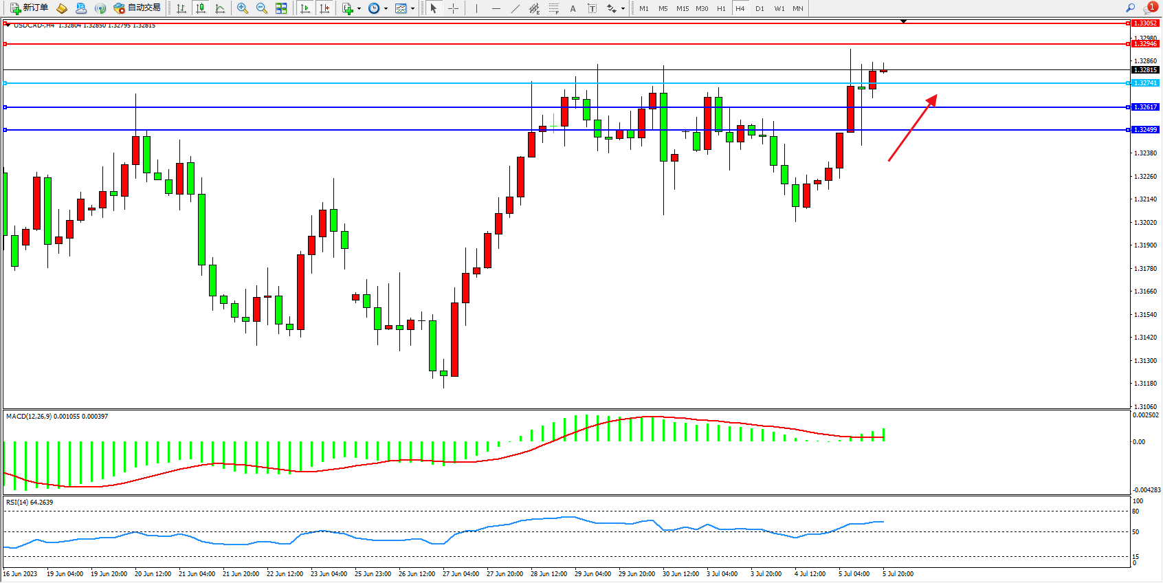Open the search magnifier icon

(x=1130, y=8)
